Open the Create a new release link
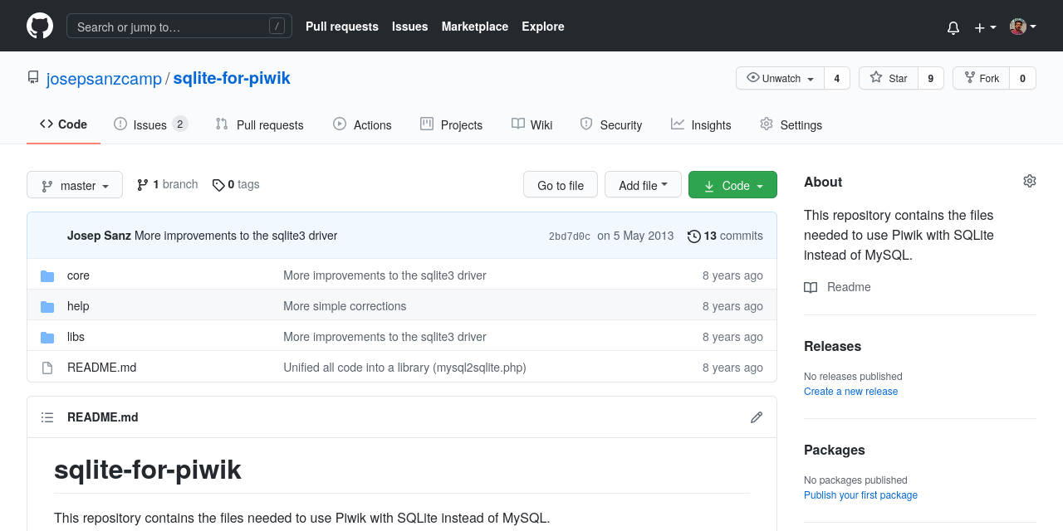This screenshot has width=1063, height=531. (850, 391)
